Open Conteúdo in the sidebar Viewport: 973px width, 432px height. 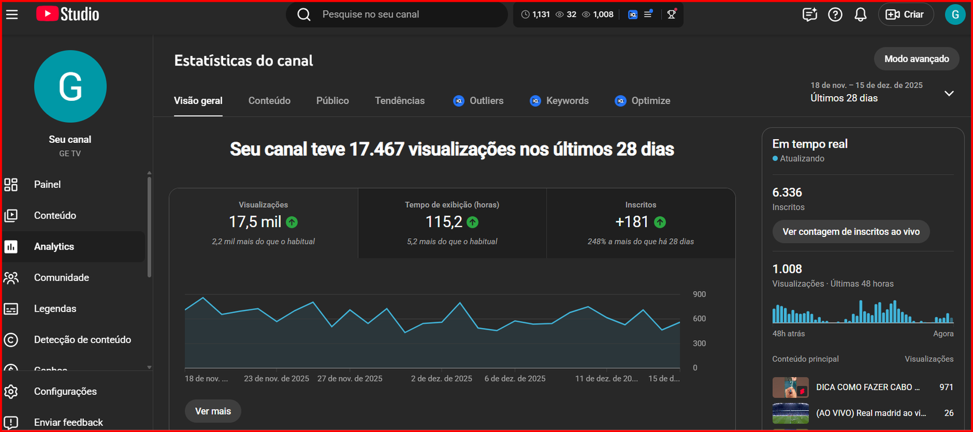(74, 215)
